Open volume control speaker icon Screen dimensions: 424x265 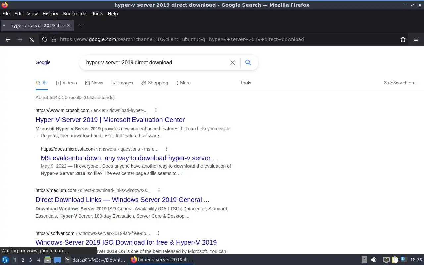374,260
